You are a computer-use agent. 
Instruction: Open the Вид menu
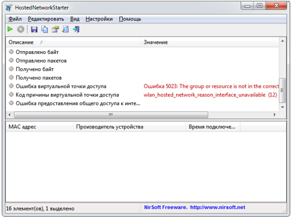pos(75,19)
